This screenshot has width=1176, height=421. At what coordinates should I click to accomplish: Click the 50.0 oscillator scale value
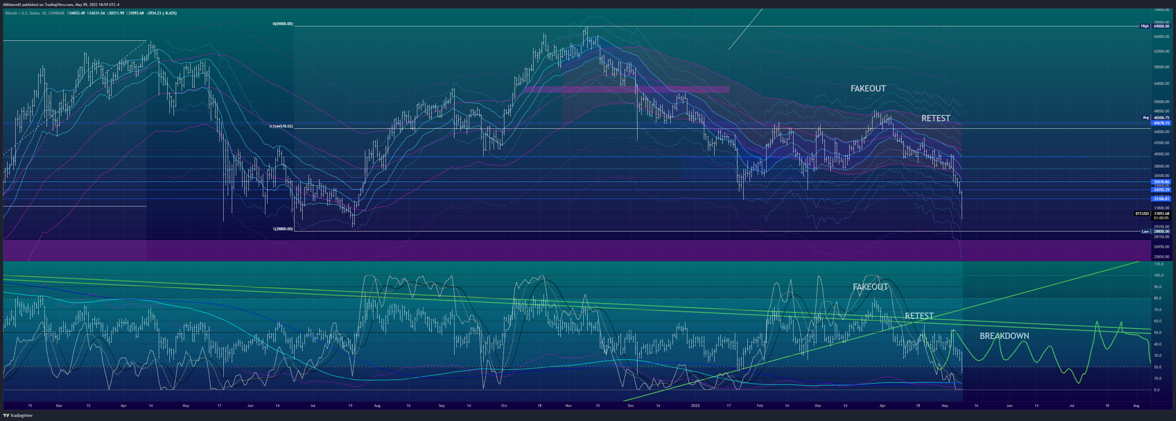coord(1157,333)
